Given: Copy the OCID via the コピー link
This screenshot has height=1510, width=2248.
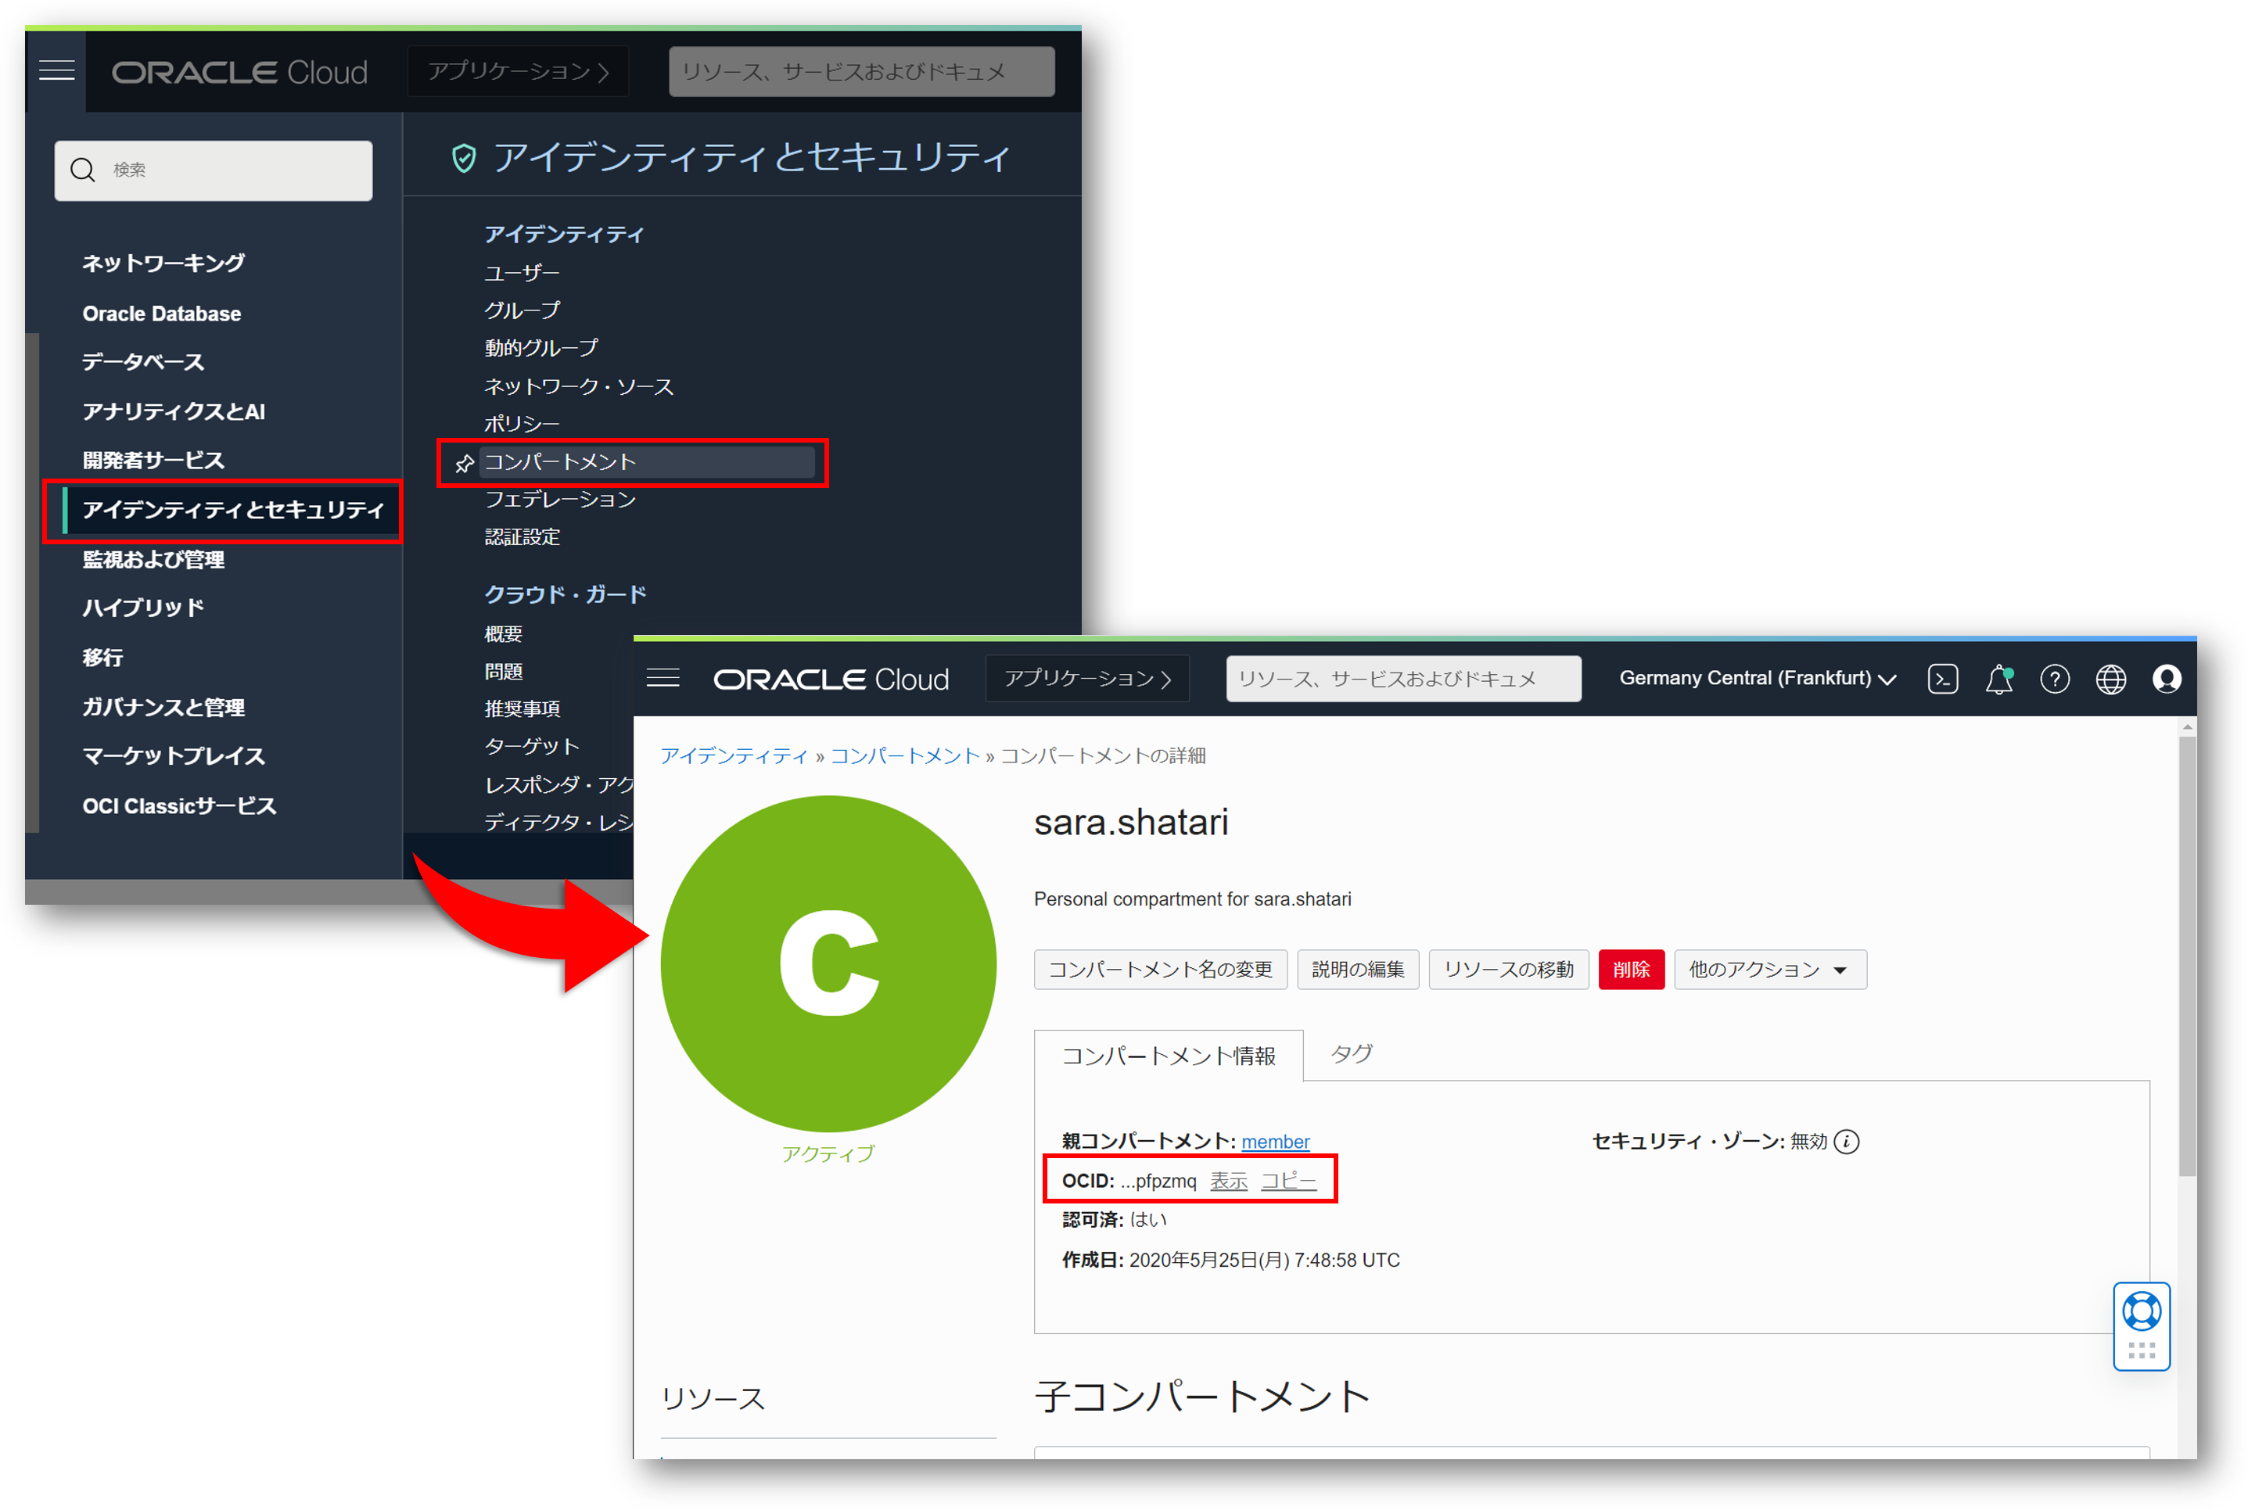Looking at the screenshot, I should point(1290,1180).
